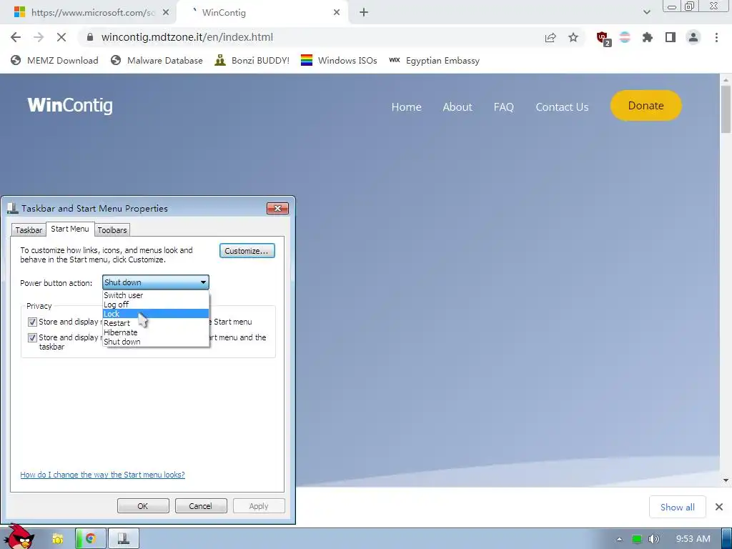The height and width of the screenshot is (549, 732).
Task: Open the About page link
Action: click(457, 107)
